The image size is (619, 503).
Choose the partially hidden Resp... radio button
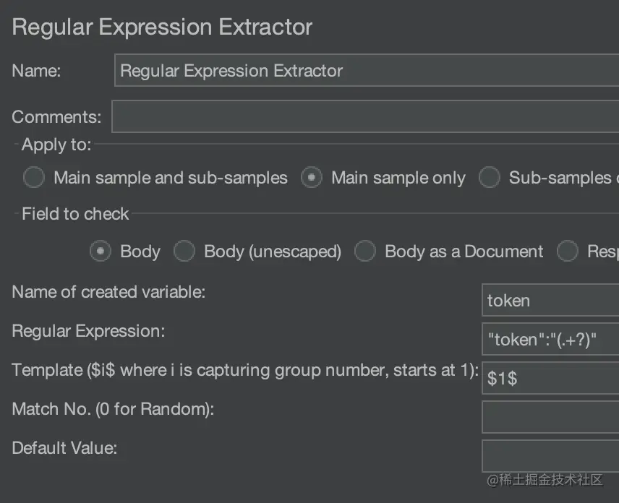click(568, 252)
